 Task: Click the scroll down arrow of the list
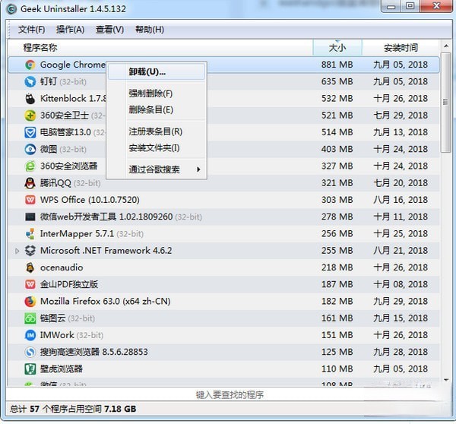446,380
